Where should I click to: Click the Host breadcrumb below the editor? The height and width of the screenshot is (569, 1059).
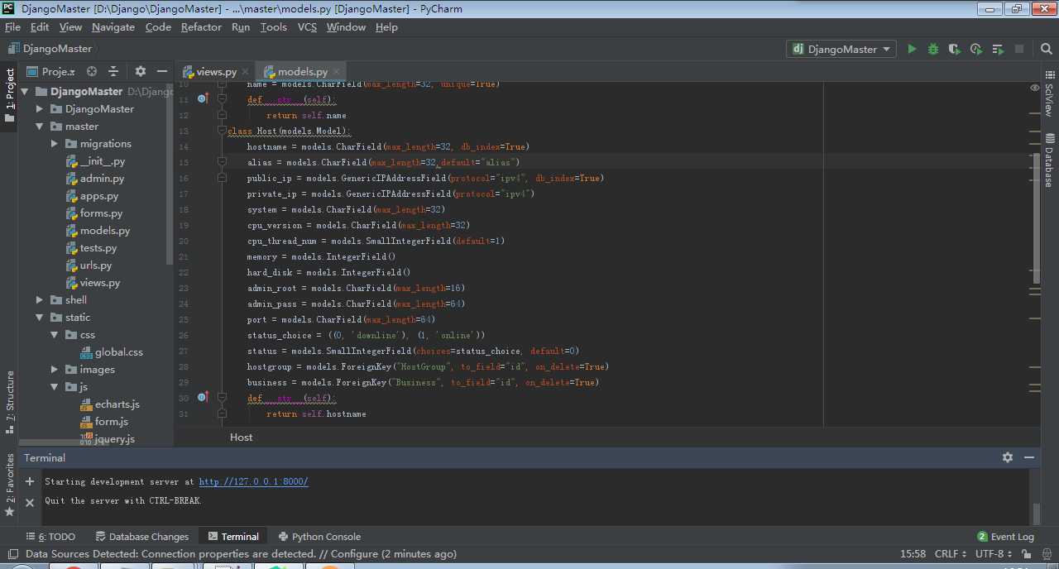[242, 438]
